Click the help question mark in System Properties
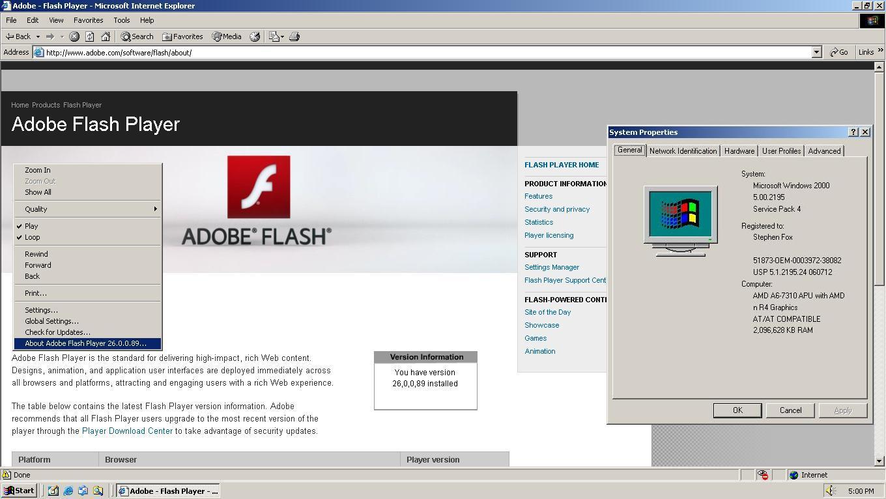The height and width of the screenshot is (499, 886). (x=853, y=132)
